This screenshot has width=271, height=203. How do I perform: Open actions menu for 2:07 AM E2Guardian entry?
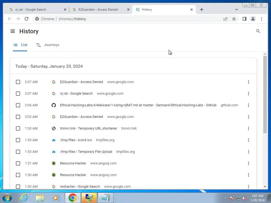tap(248, 82)
